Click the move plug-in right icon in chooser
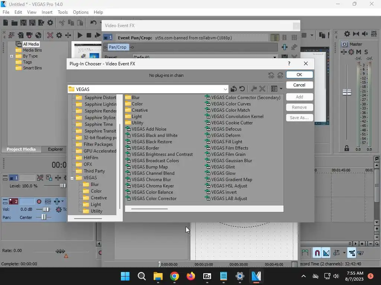Viewport: 381px width, 285px height. [x=280, y=75]
